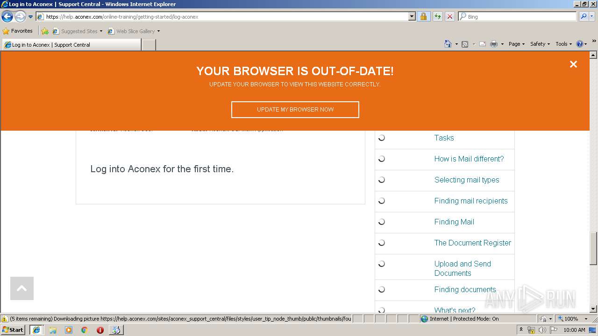Show hidden system tray icons
Image resolution: width=598 pixels, height=336 pixels.
point(521,329)
